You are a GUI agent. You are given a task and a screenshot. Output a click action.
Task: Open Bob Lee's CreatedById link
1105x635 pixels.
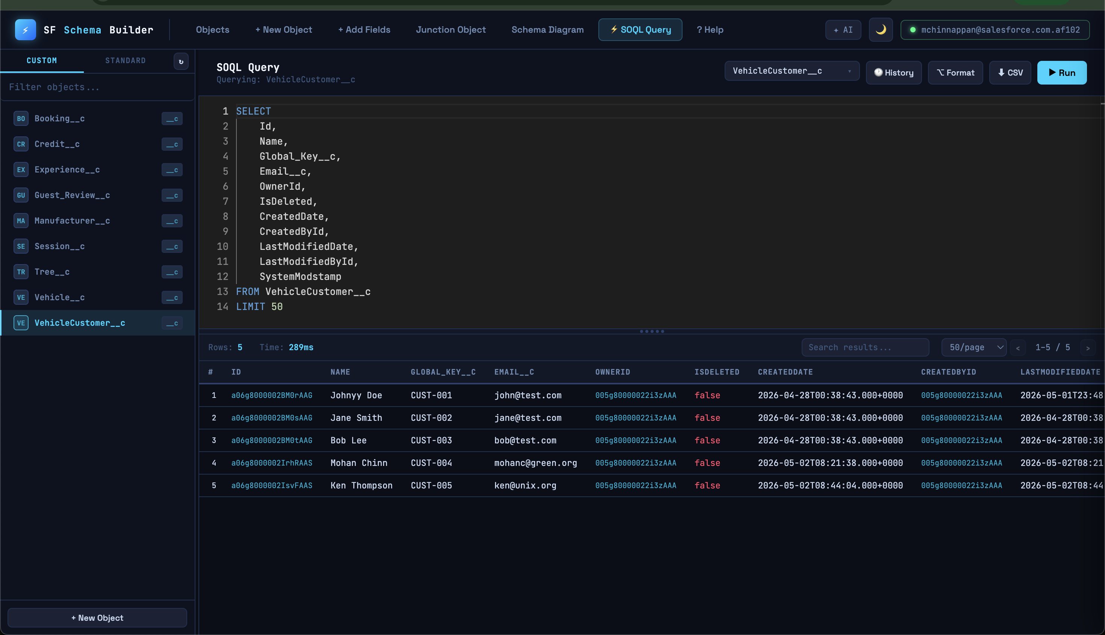pyautogui.click(x=961, y=440)
